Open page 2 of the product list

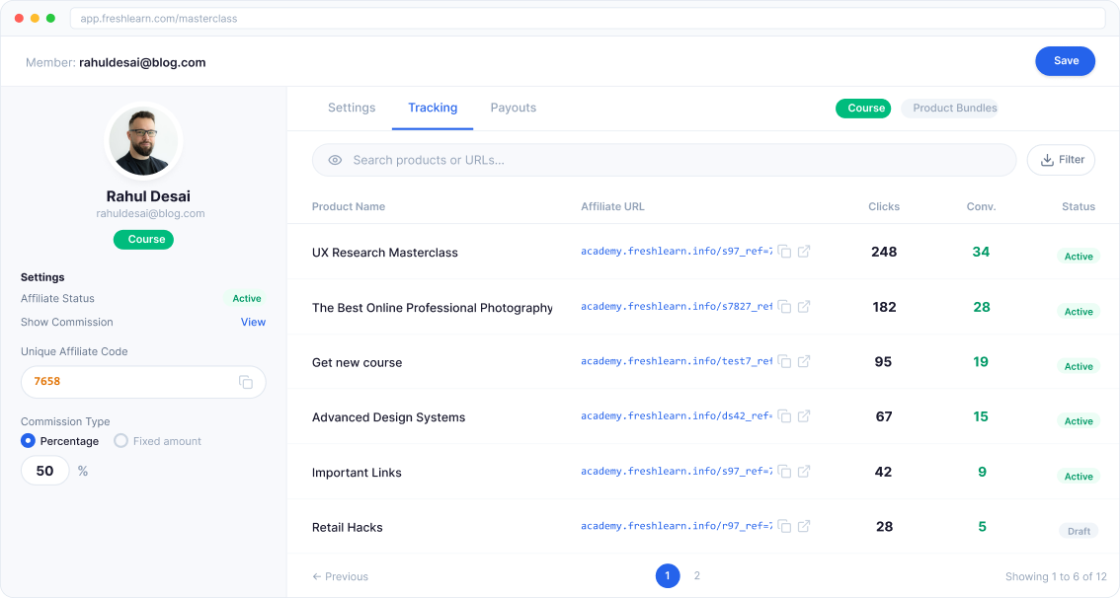[x=697, y=575]
